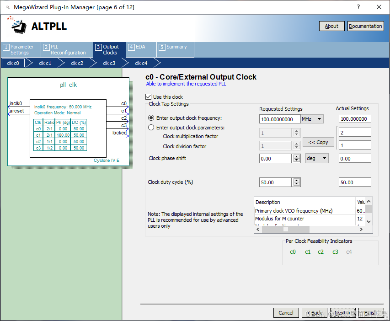Image resolution: width=390 pixels, height=321 pixels.
Task: Click the actual division factor field
Action: click(355, 145)
